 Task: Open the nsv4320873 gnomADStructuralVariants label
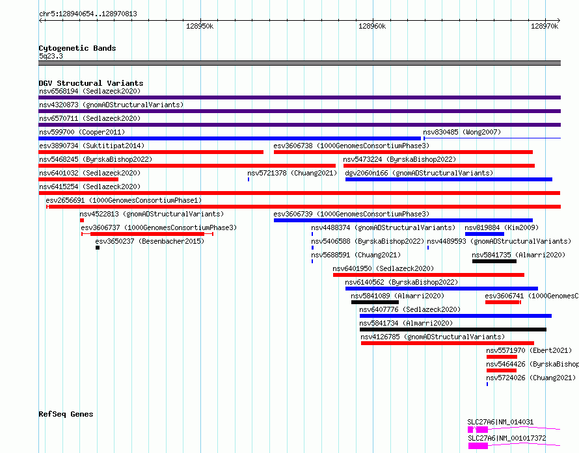coord(111,105)
